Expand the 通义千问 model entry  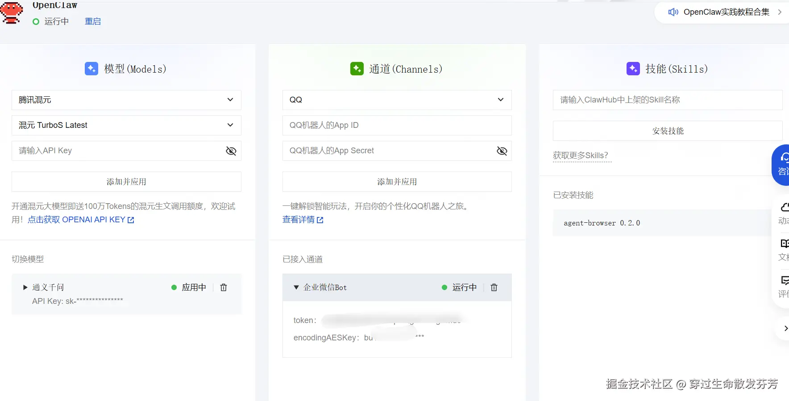[25, 287]
